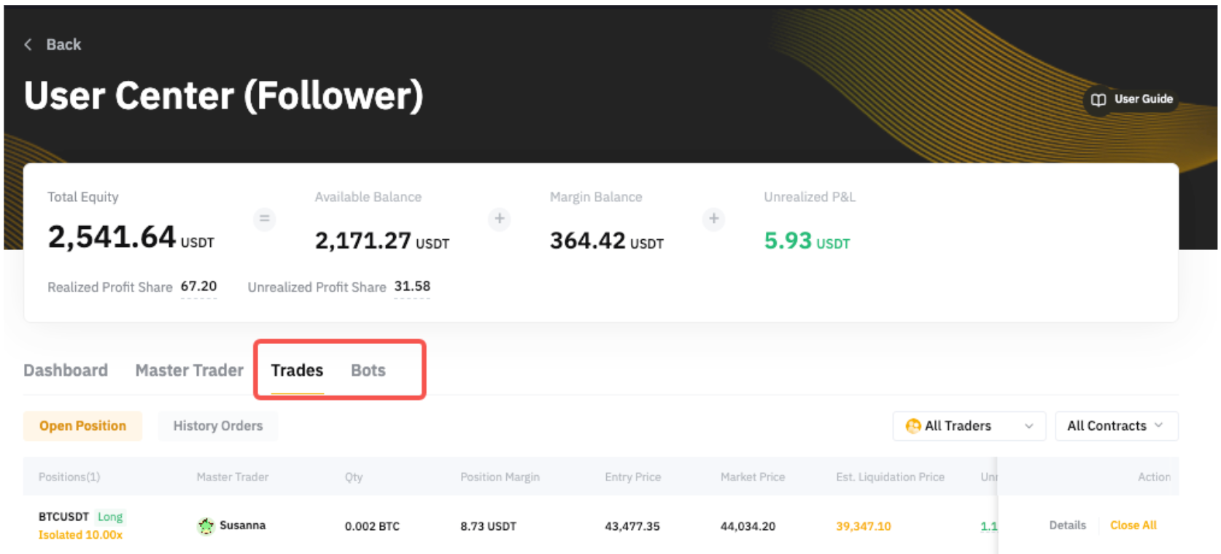Click the User Guide book icon
Viewport: 1221px width, 554px height.
[x=1098, y=100]
